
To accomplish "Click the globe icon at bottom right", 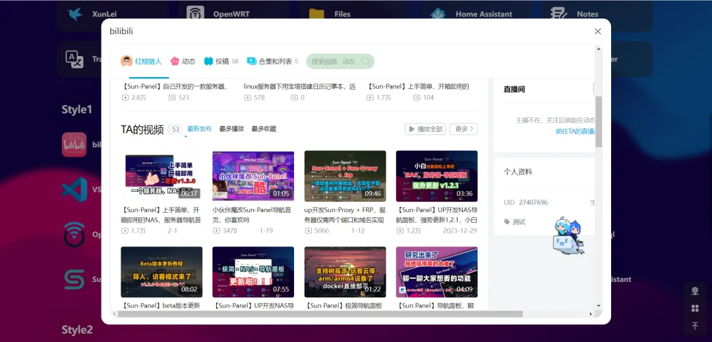I will 695,291.
